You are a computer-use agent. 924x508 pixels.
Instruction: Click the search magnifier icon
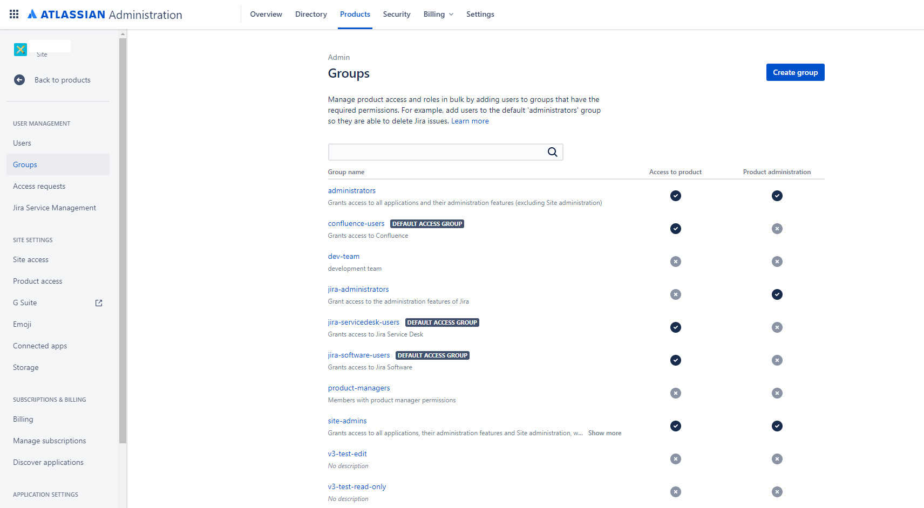(x=552, y=152)
